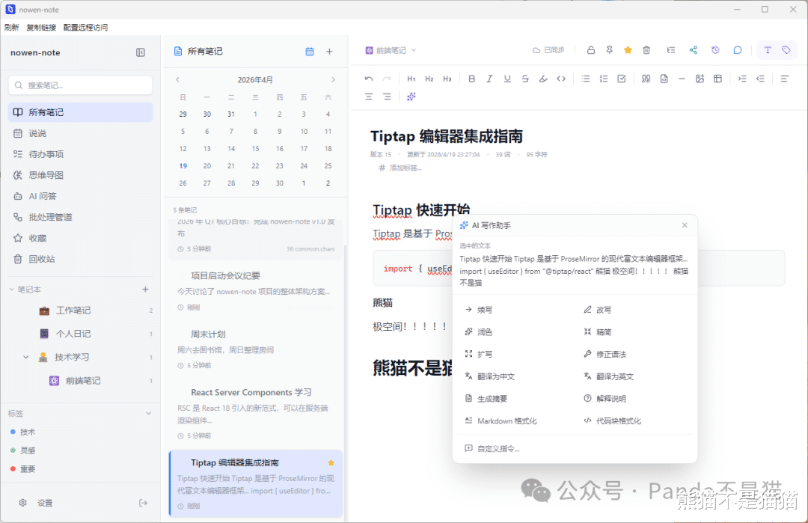This screenshot has width=808, height=523.
Task: Open 说说 in sidebar
Action: point(80,133)
